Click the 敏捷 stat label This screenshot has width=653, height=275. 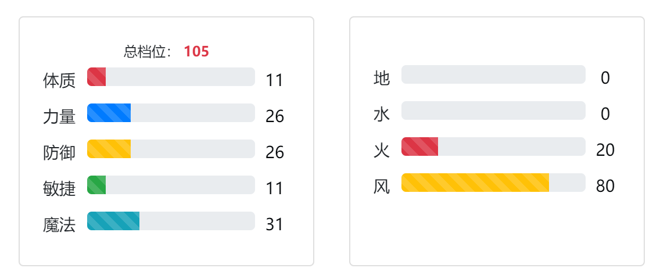point(59,189)
